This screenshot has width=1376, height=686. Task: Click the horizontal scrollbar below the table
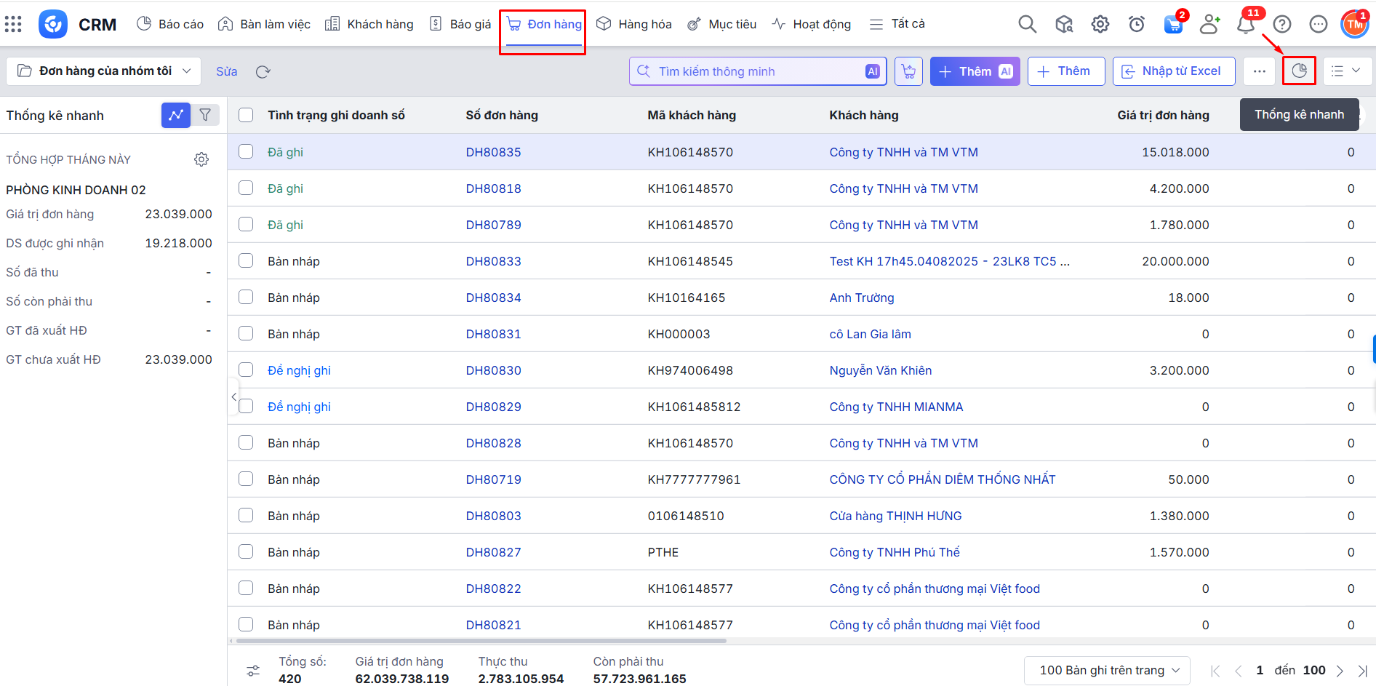click(480, 641)
